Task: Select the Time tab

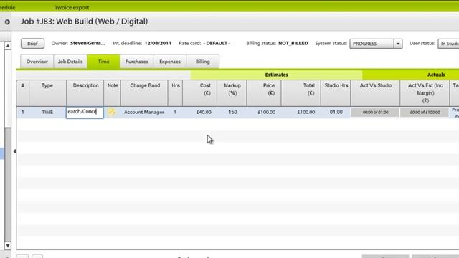Action: tap(103, 62)
